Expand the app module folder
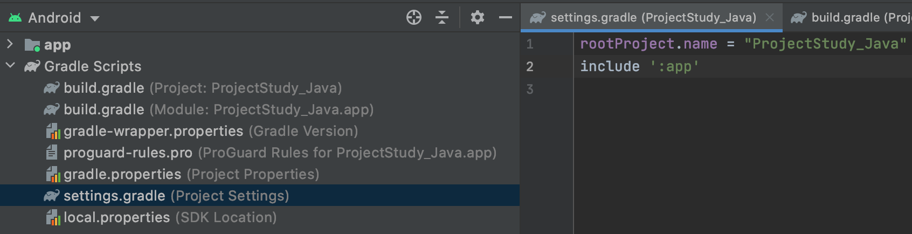This screenshot has height=234, width=912. point(10,44)
